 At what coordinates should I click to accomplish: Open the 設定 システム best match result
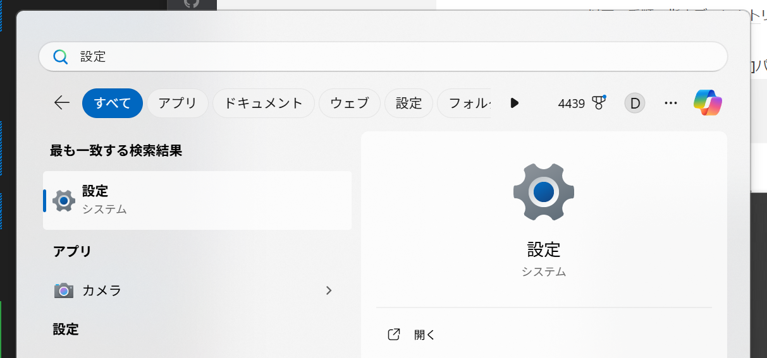point(197,200)
